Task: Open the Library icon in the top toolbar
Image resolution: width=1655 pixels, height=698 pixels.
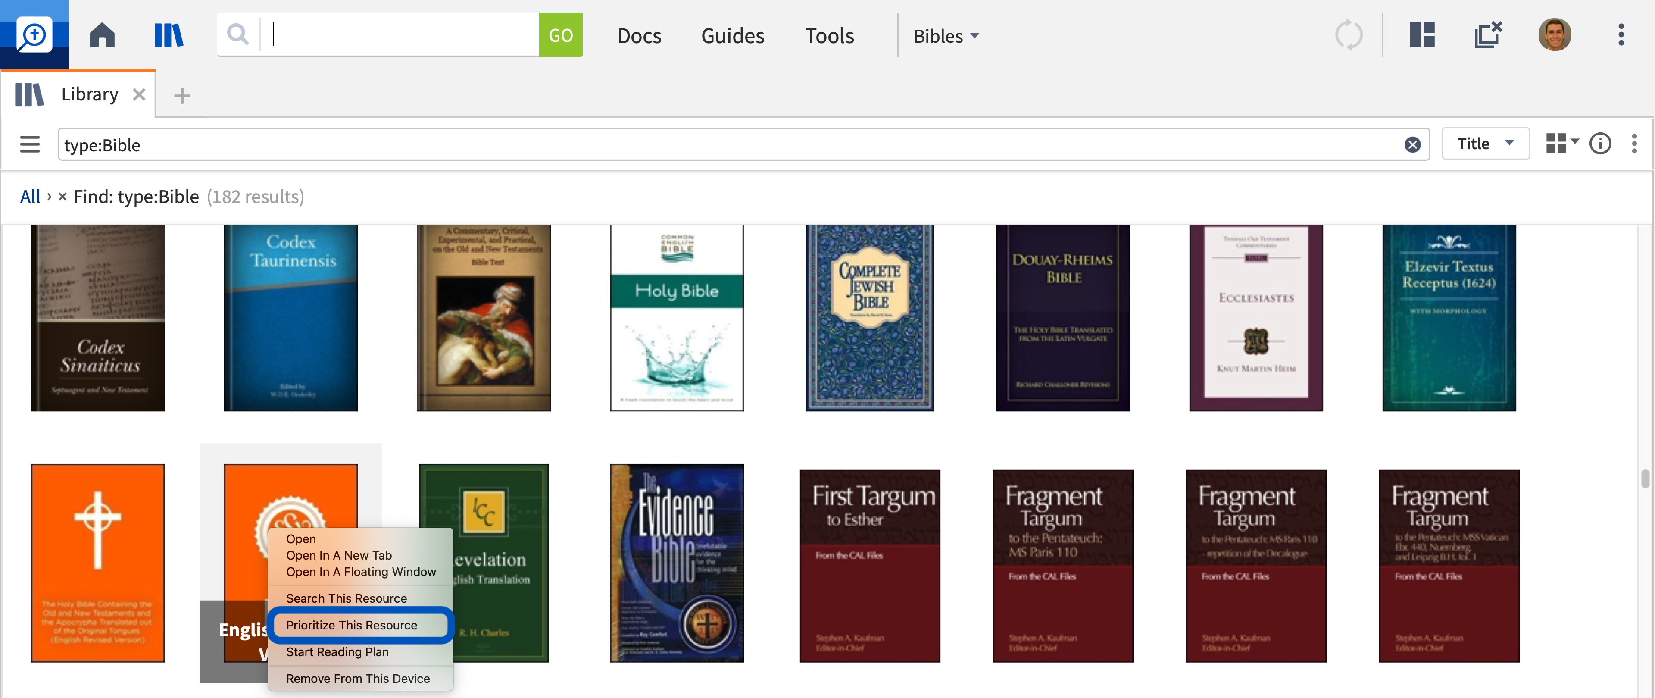Action: click(x=169, y=35)
